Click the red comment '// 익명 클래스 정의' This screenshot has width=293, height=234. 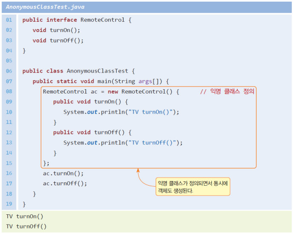coord(227,91)
